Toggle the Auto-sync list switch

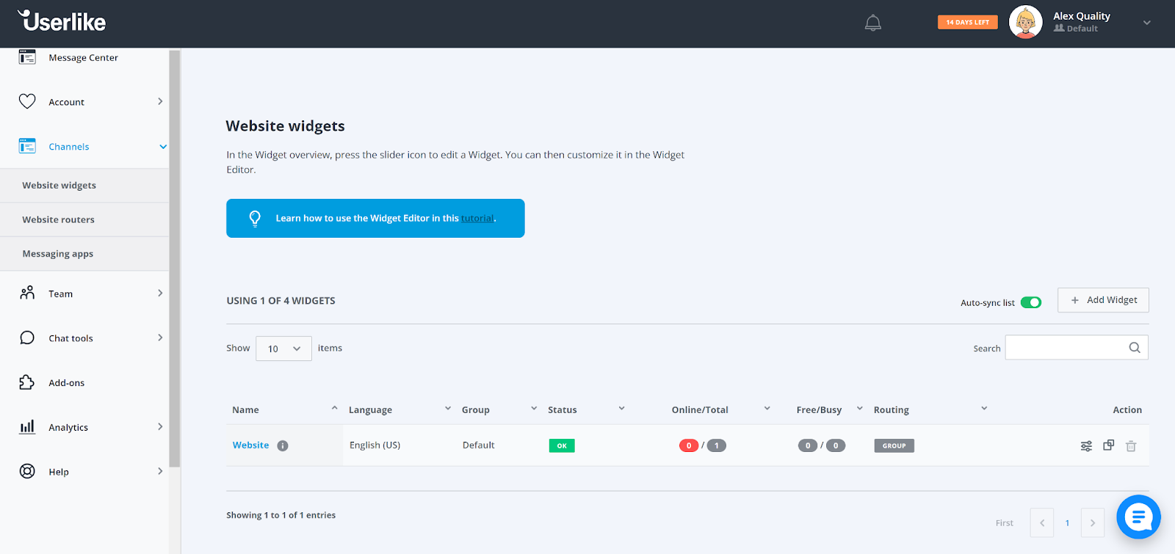(x=1030, y=302)
